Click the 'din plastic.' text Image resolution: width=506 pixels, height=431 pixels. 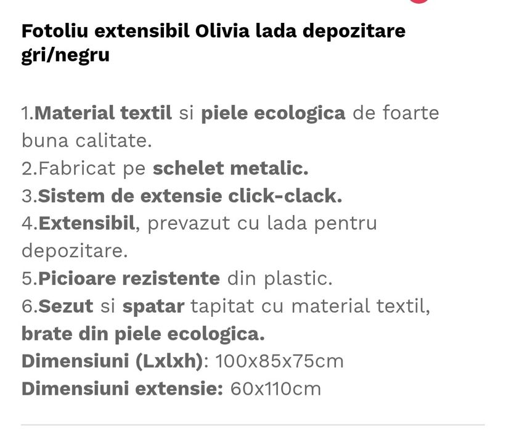point(280,278)
